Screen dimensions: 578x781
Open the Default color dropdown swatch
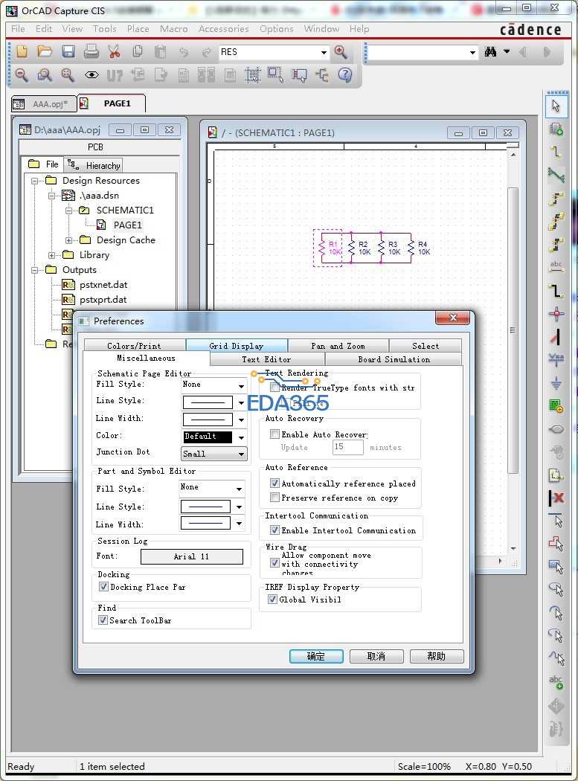[214, 437]
